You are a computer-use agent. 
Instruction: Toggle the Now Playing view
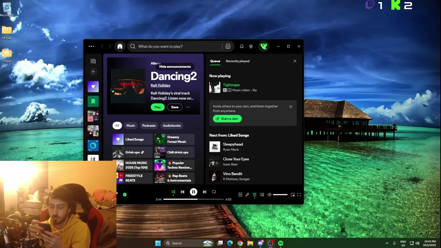coord(240,195)
